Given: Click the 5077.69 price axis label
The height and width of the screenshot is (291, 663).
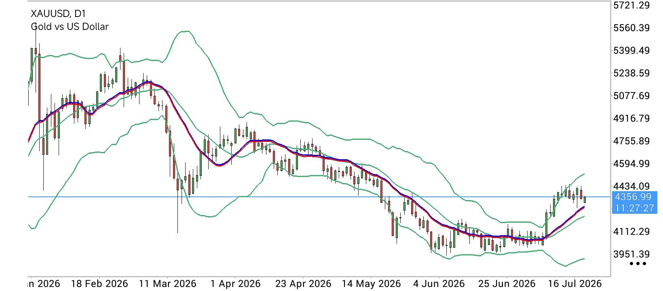Looking at the screenshot, I should pos(631,96).
